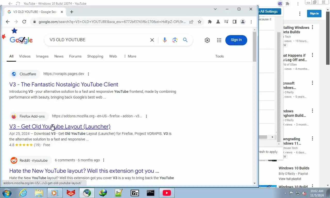Open the Chrome extensions puzzle icon
Viewport: 330px width, 198px height.
point(210,22)
